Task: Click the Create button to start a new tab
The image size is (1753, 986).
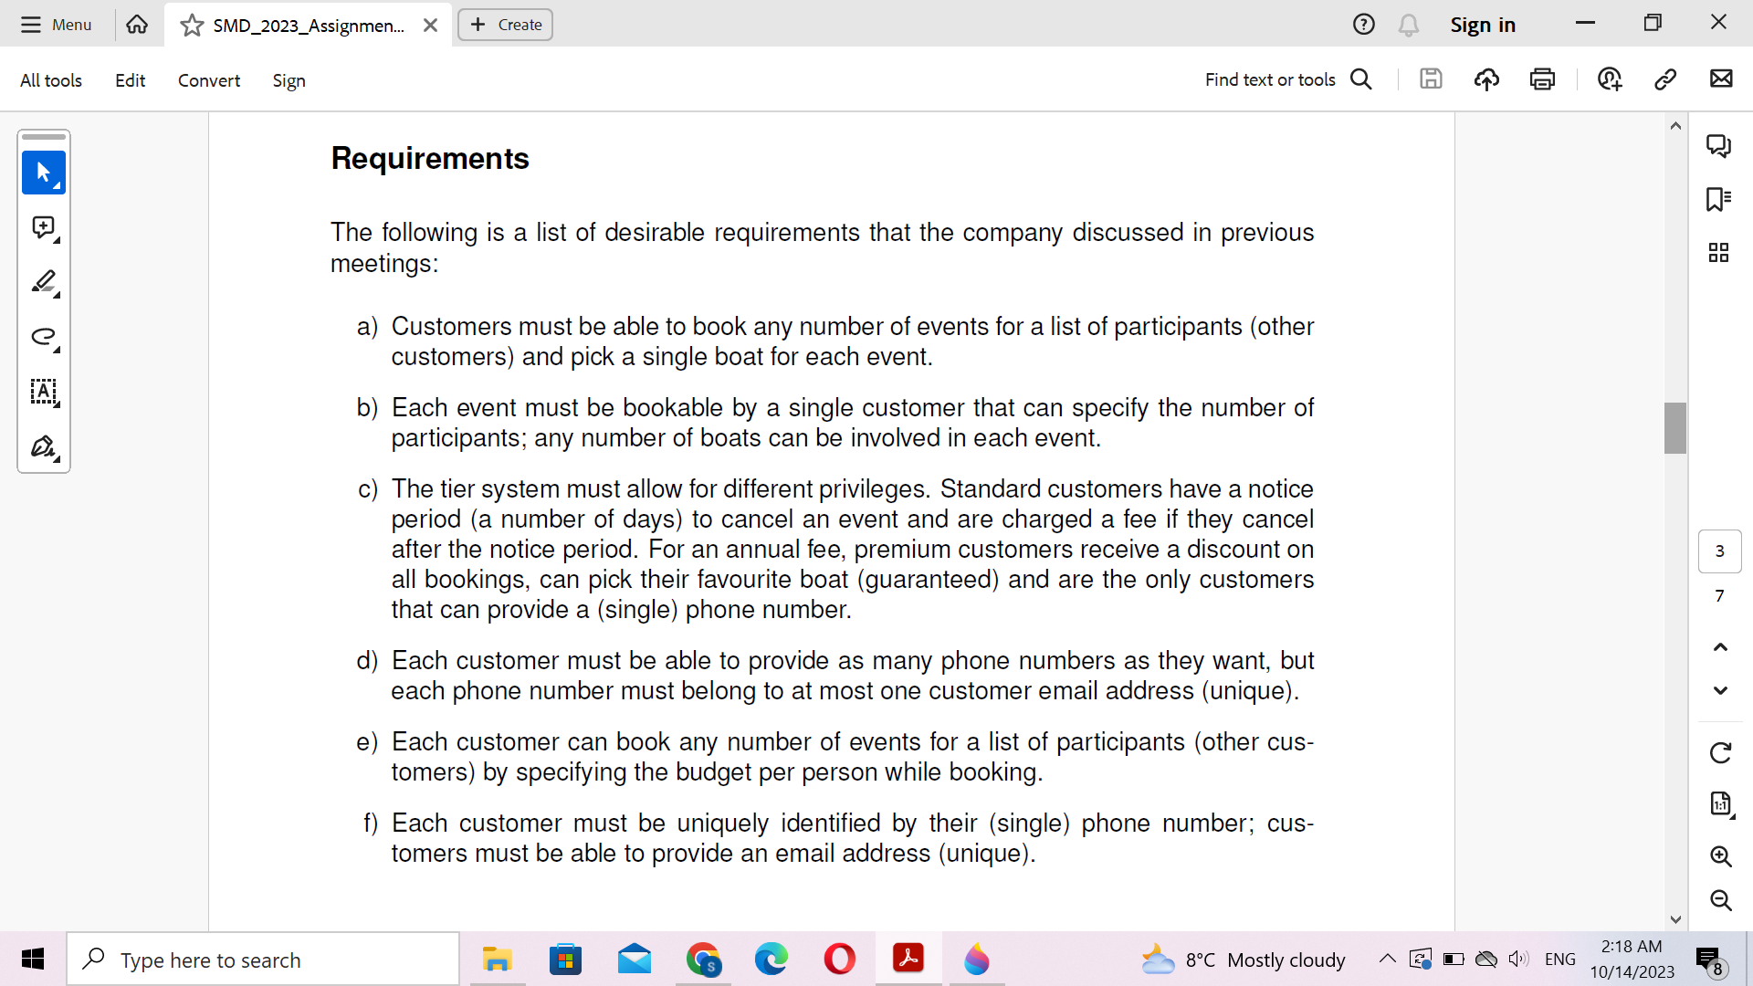Action: click(505, 25)
